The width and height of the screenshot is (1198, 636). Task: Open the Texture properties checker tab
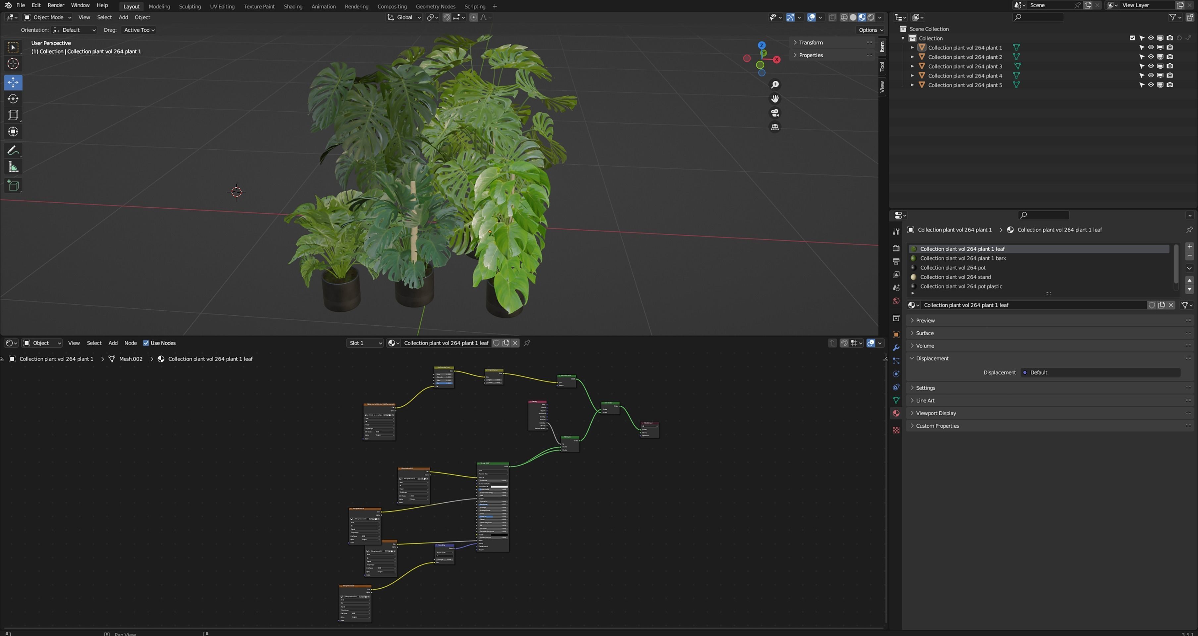click(896, 430)
